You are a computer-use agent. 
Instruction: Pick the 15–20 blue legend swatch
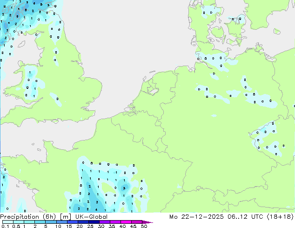[73, 222]
